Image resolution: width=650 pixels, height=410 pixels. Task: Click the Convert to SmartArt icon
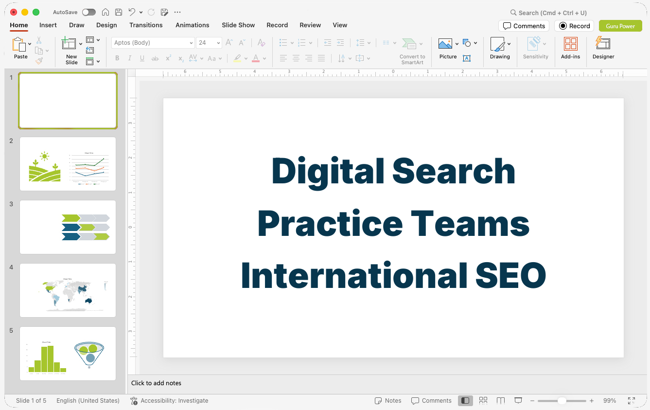click(409, 44)
